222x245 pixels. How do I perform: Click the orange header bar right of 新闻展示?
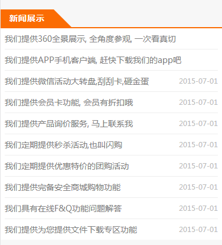(146, 28)
